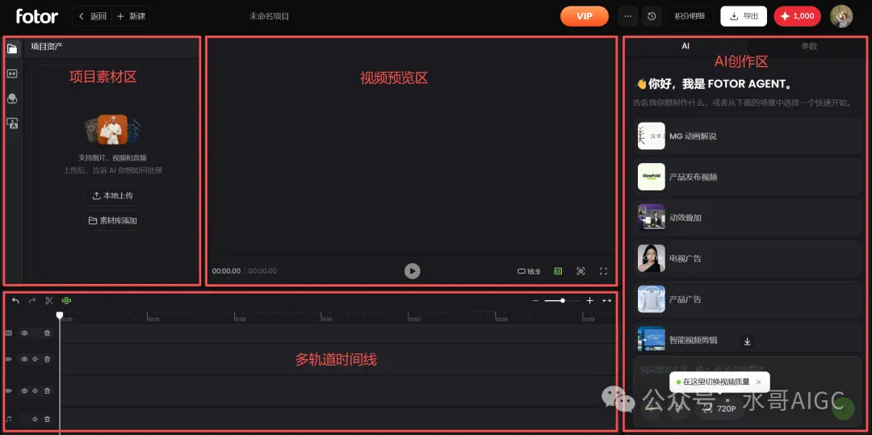Click the 01:00 mark on timeline ruler
The image size is (872, 435).
coord(240,320)
